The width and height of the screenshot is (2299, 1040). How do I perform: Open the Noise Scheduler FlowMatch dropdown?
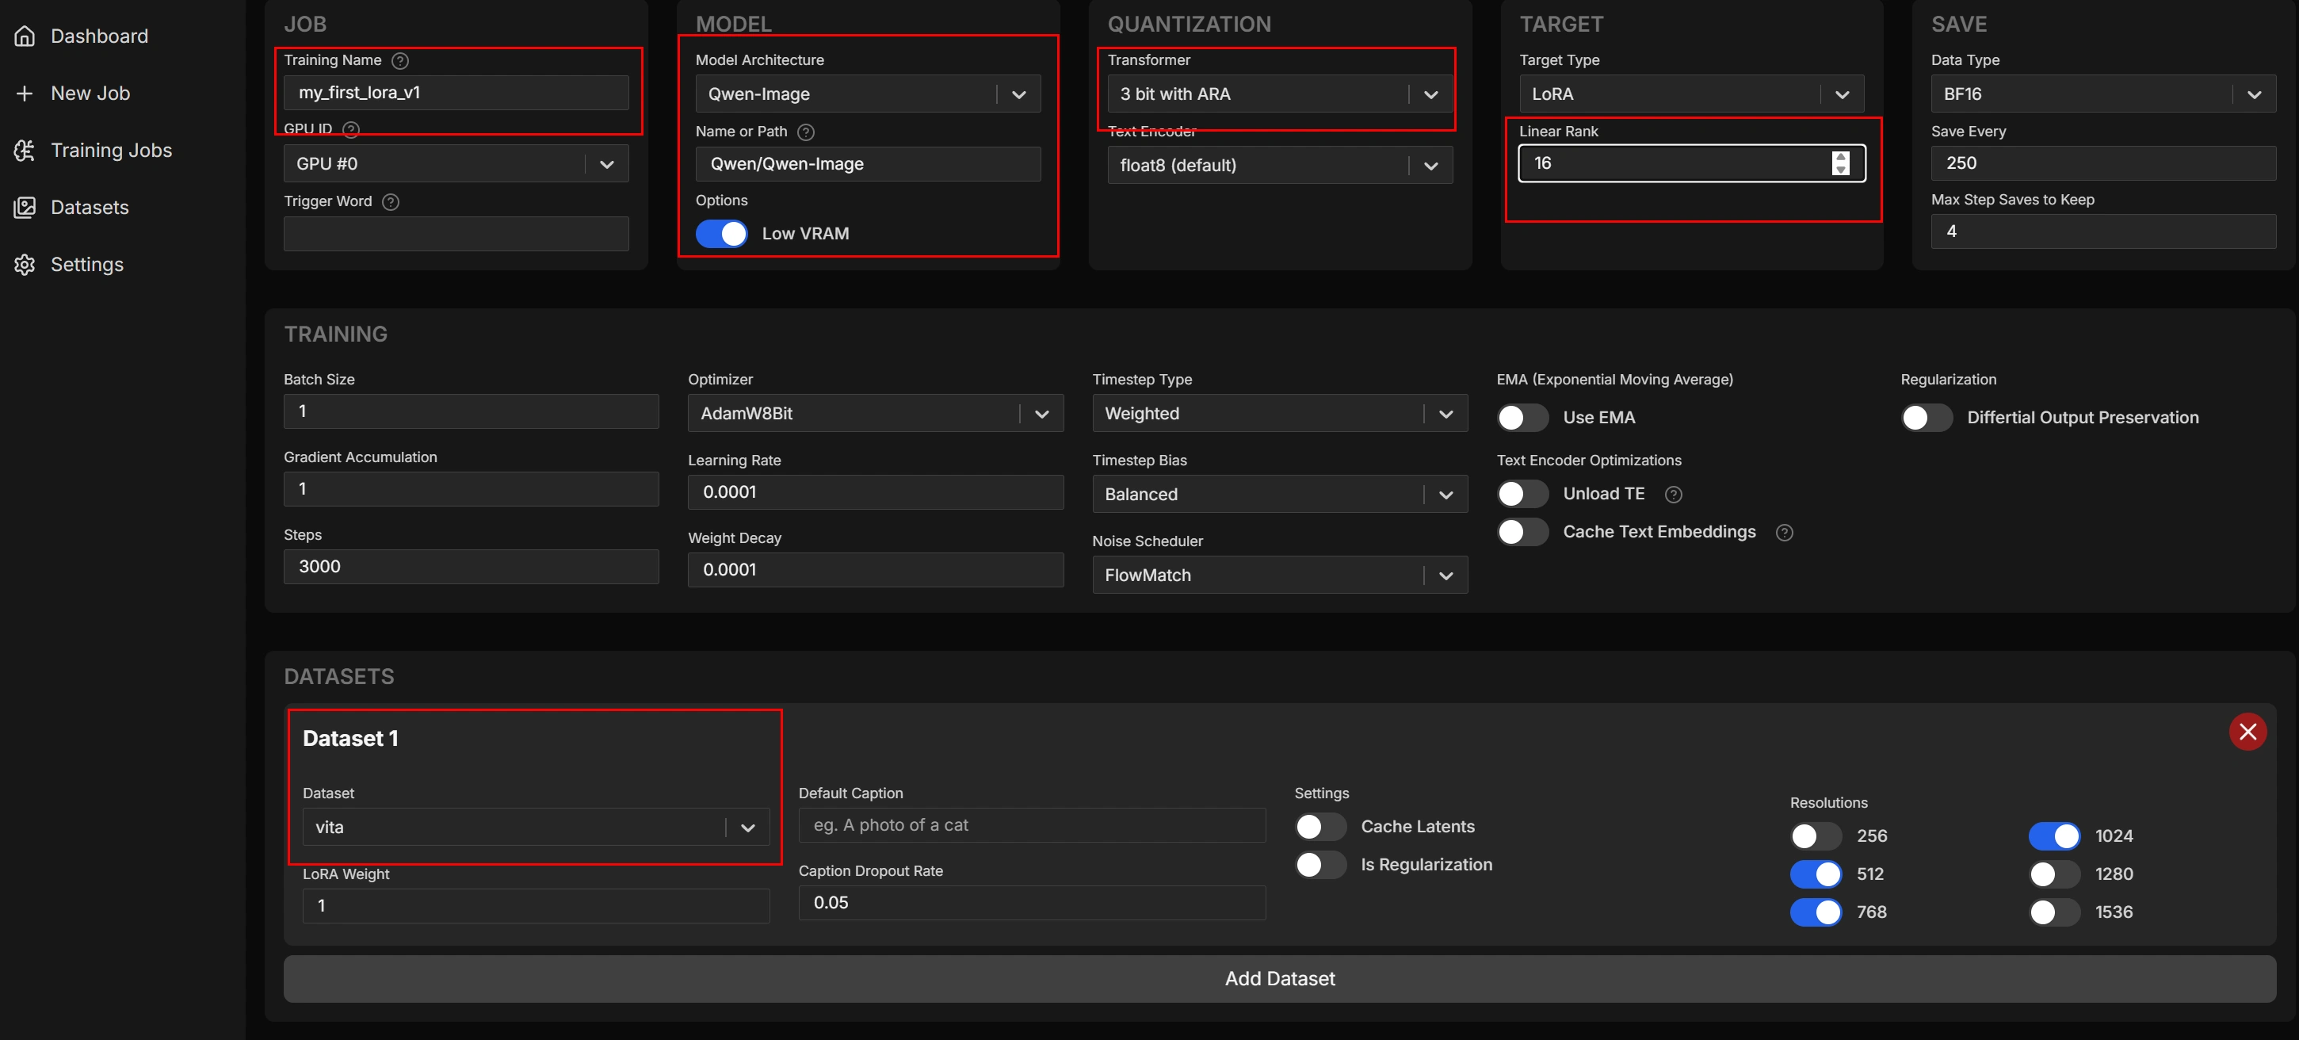1279,575
